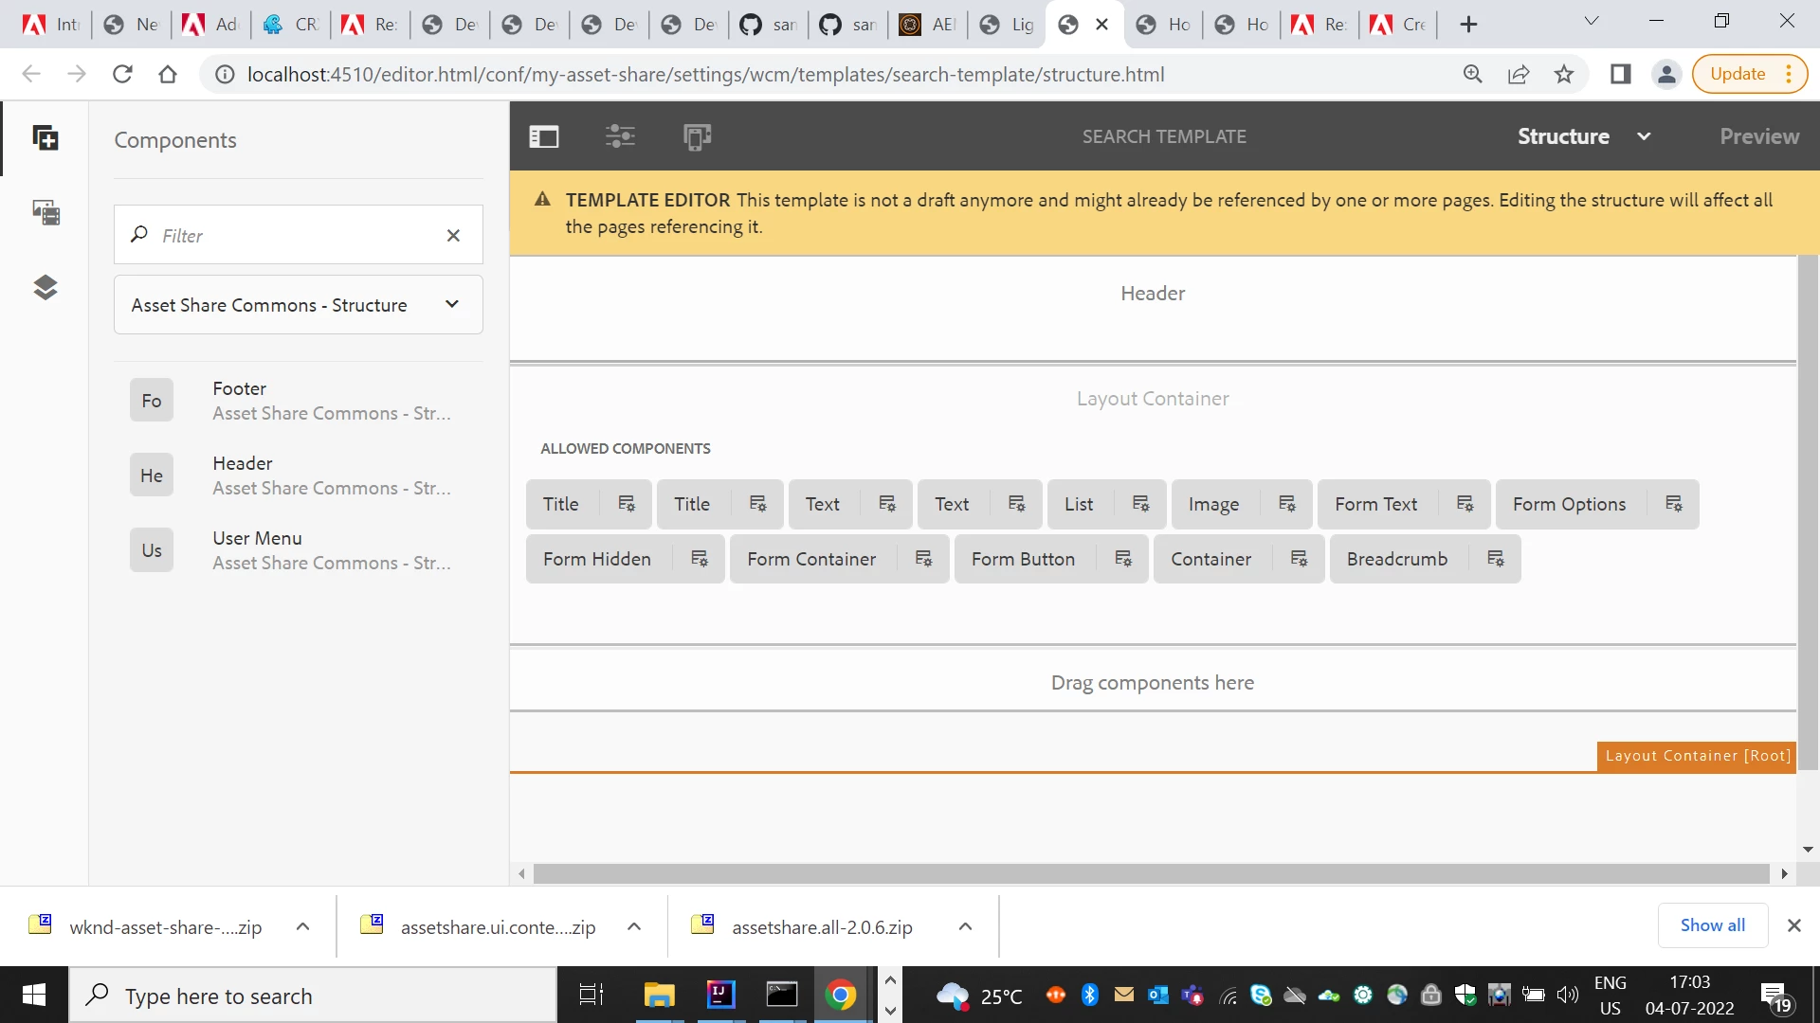Open Page Information sliders icon
1820x1023 pixels.
point(620,136)
